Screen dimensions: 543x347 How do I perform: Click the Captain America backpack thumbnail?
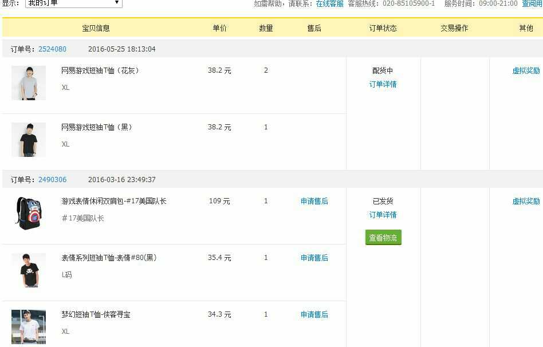pyautogui.click(x=28, y=213)
